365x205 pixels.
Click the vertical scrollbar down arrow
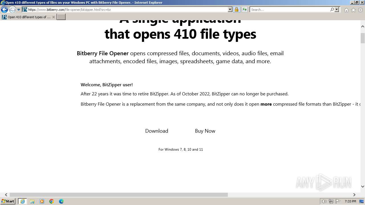tap(363, 186)
